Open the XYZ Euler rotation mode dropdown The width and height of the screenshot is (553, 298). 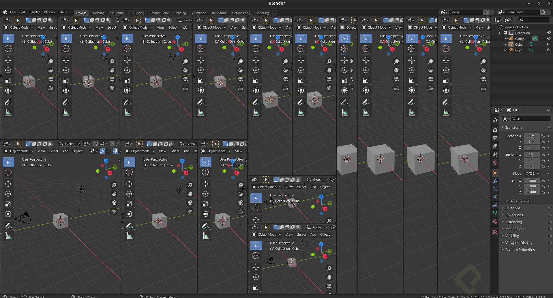tap(532, 173)
